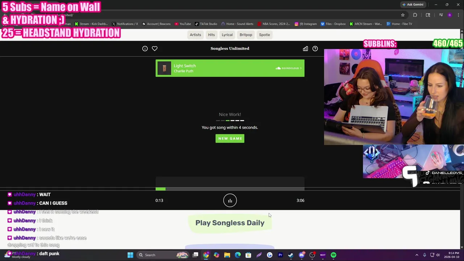Screen dimensions: 464x261
Task: Show hidden system tray icons
Action: coord(417,255)
